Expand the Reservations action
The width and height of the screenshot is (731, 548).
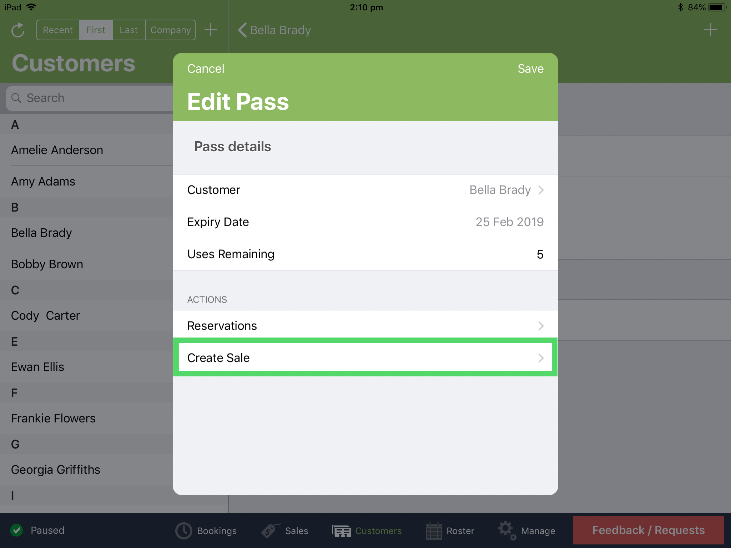pos(365,325)
